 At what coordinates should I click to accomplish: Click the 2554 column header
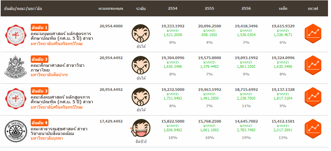(x=173, y=8)
